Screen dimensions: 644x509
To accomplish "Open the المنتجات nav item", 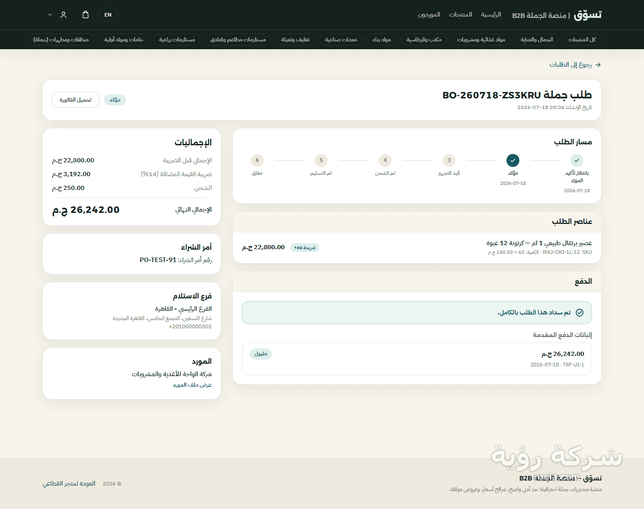I will tap(460, 15).
